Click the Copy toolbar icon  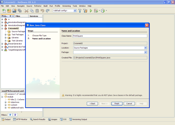pyautogui.click(x=32, y=11)
